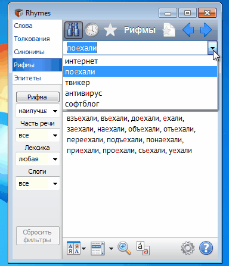229x266 pixels.
Task: Switch to the Синонимы tab
Action: click(37, 52)
